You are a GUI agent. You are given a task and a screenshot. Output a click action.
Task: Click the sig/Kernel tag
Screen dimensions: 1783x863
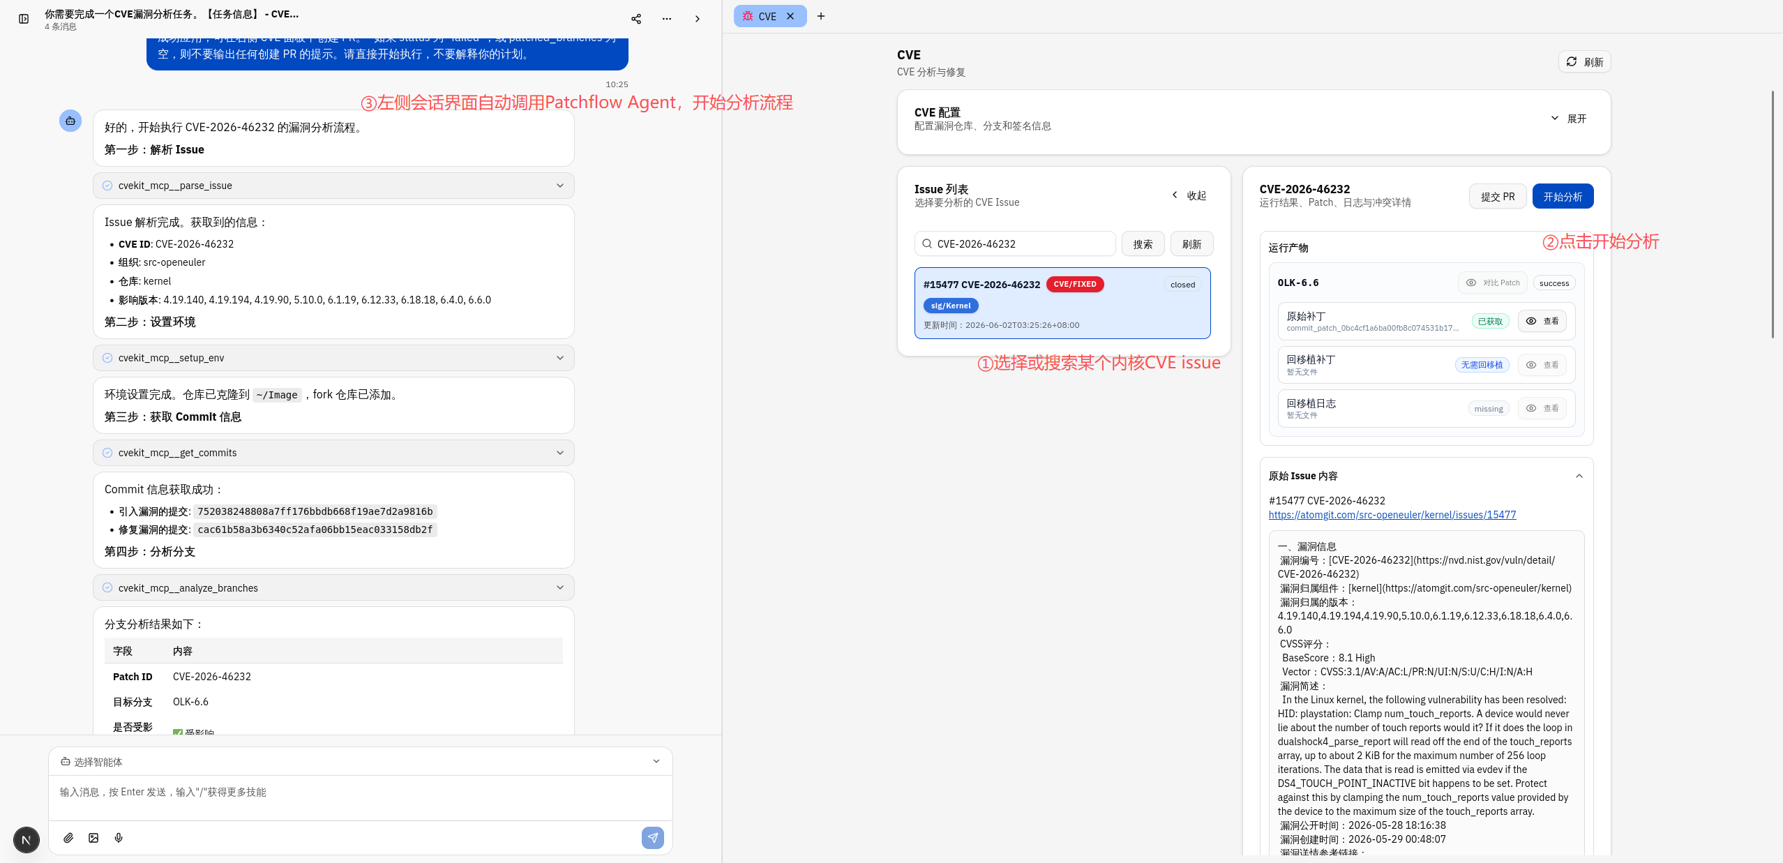click(x=951, y=306)
